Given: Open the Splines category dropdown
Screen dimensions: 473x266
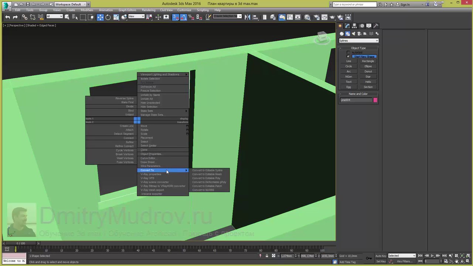Looking at the screenshot, I should 359,41.
